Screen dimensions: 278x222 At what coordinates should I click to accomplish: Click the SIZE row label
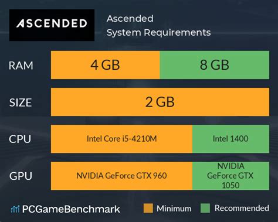21,103
